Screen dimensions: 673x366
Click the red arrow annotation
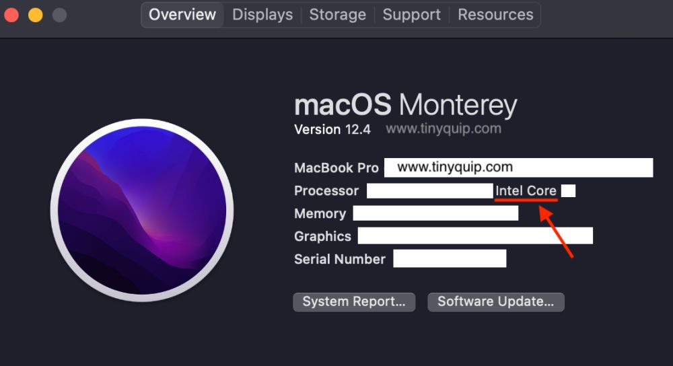click(x=557, y=233)
